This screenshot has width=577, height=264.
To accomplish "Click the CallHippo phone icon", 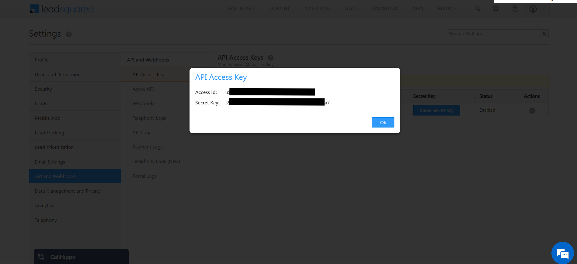I will pos(41,257).
